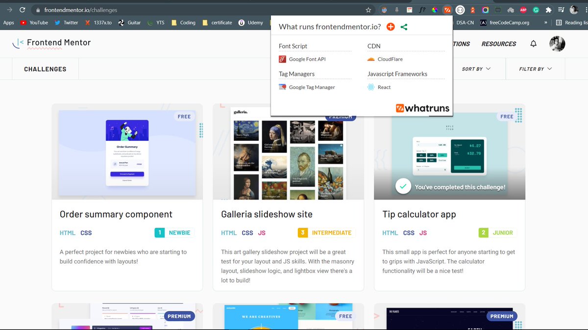Image resolution: width=588 pixels, height=330 pixels.
Task: Click the CloudFlare CDN text entry
Action: [390, 59]
